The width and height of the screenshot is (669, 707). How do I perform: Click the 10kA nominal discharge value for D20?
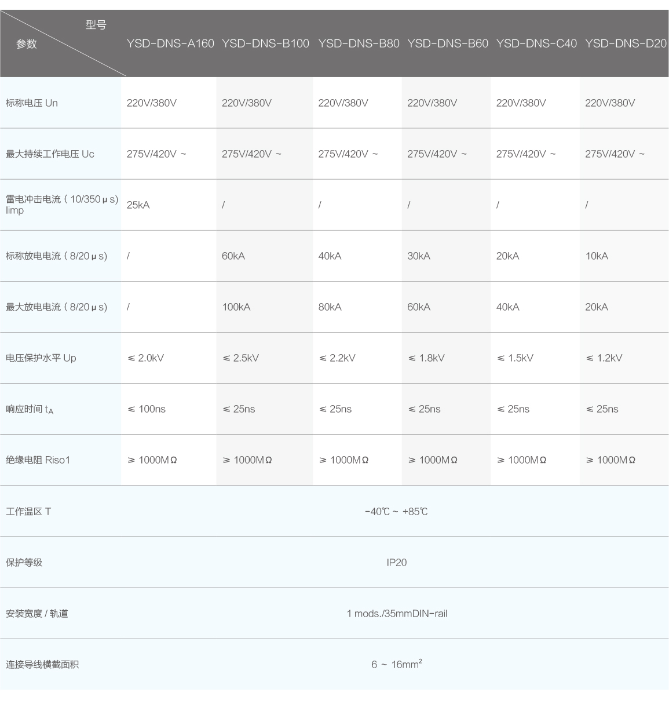coord(597,256)
